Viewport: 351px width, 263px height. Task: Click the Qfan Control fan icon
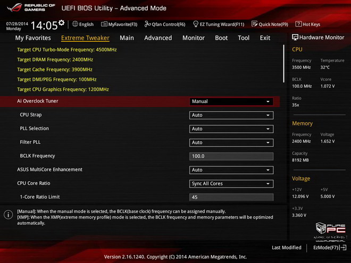pyautogui.click(x=147, y=24)
